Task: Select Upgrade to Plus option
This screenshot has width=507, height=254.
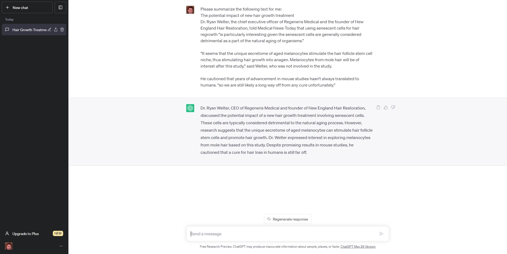Action: tap(26, 234)
